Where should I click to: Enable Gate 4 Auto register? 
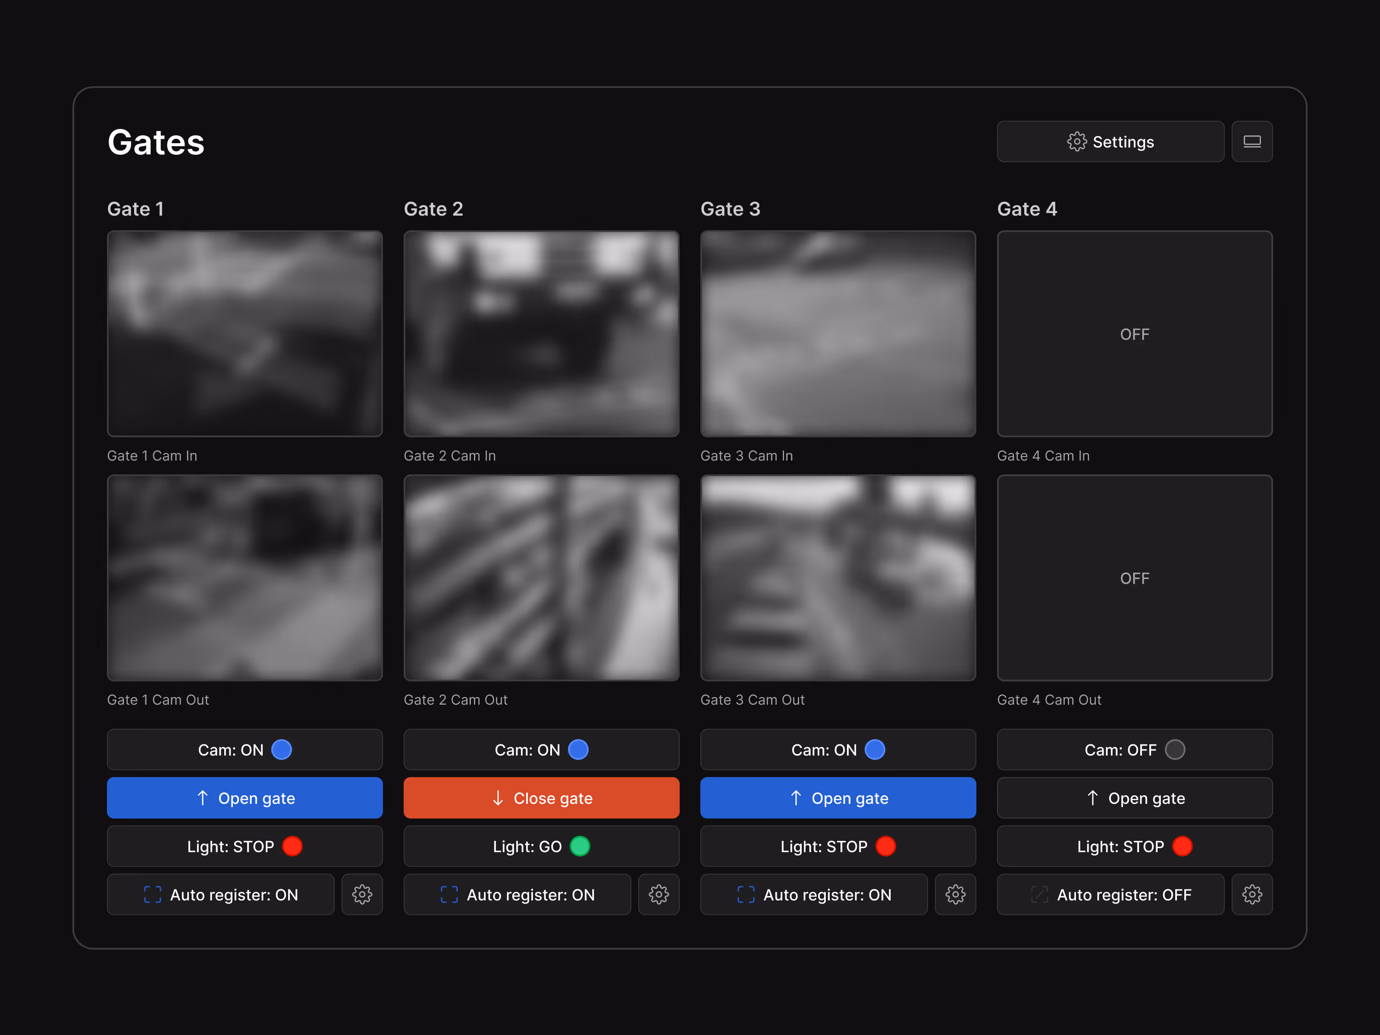point(1110,895)
